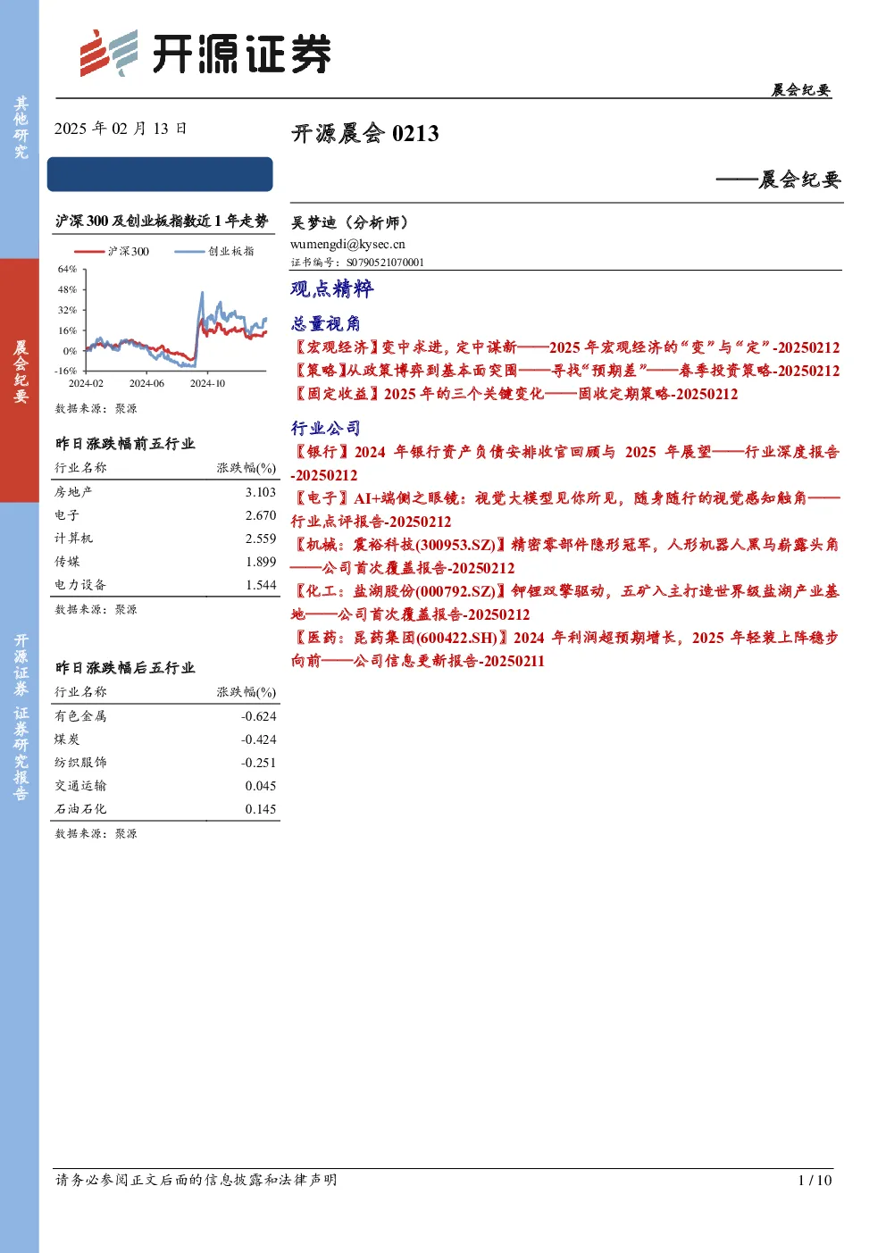Click the report date 2025 年 02 月 13 日

pos(121,129)
